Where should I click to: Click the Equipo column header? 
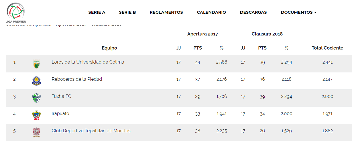(109, 48)
